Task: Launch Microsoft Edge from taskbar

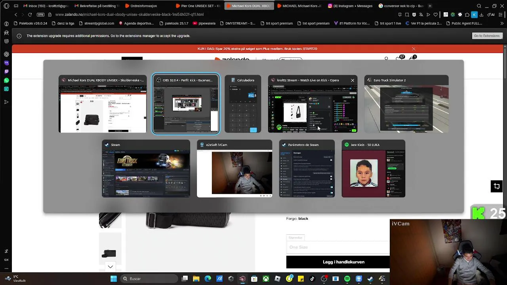Action: [x=208, y=279]
